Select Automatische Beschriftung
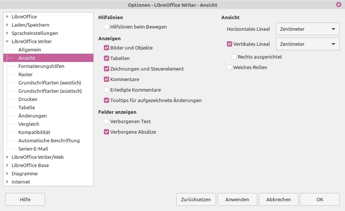 pyautogui.click(x=49, y=140)
